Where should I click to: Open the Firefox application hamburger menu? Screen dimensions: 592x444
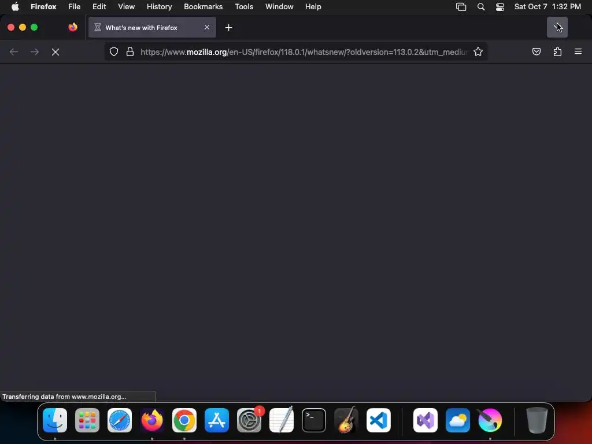point(578,51)
